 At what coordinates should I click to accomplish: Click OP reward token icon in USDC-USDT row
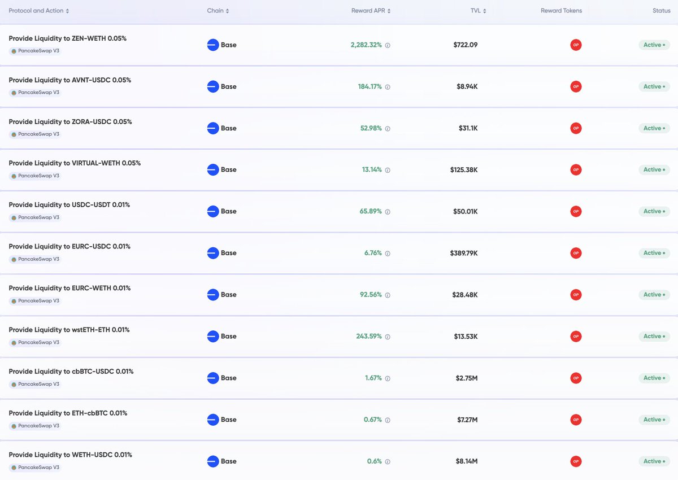pyautogui.click(x=576, y=211)
